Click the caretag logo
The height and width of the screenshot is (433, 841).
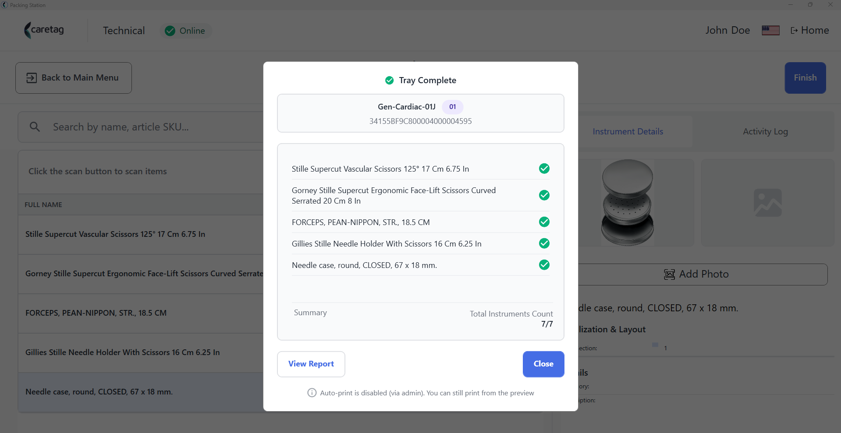(44, 30)
